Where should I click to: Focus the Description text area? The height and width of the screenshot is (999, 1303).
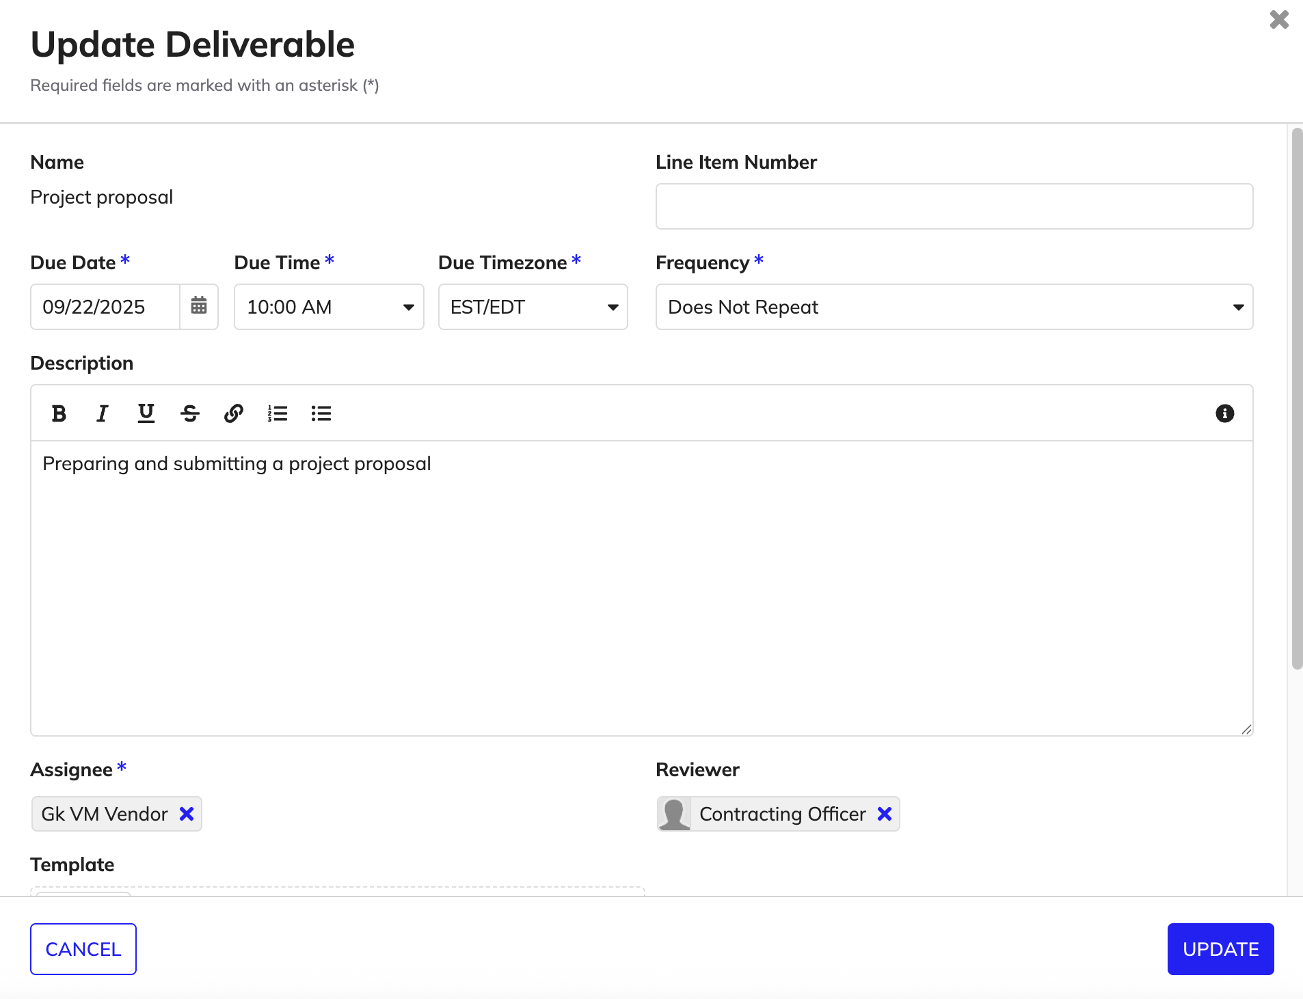(641, 588)
